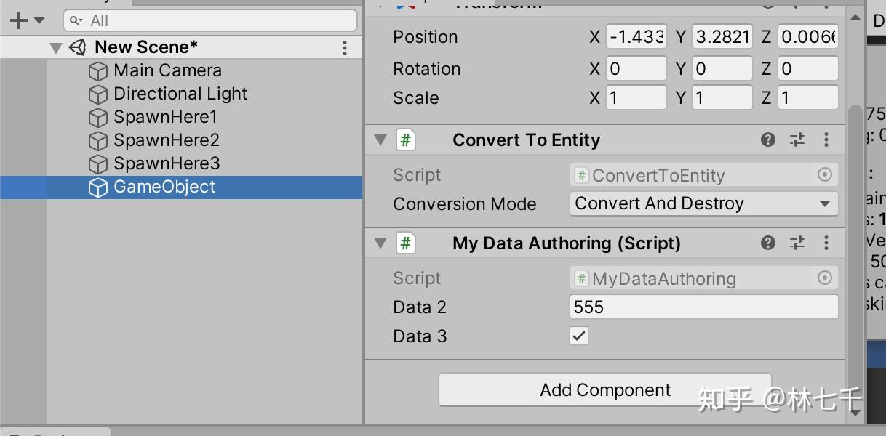This screenshot has height=436, width=886.
Task: Select the Main Camera in the Hierarchy
Action: click(x=167, y=70)
